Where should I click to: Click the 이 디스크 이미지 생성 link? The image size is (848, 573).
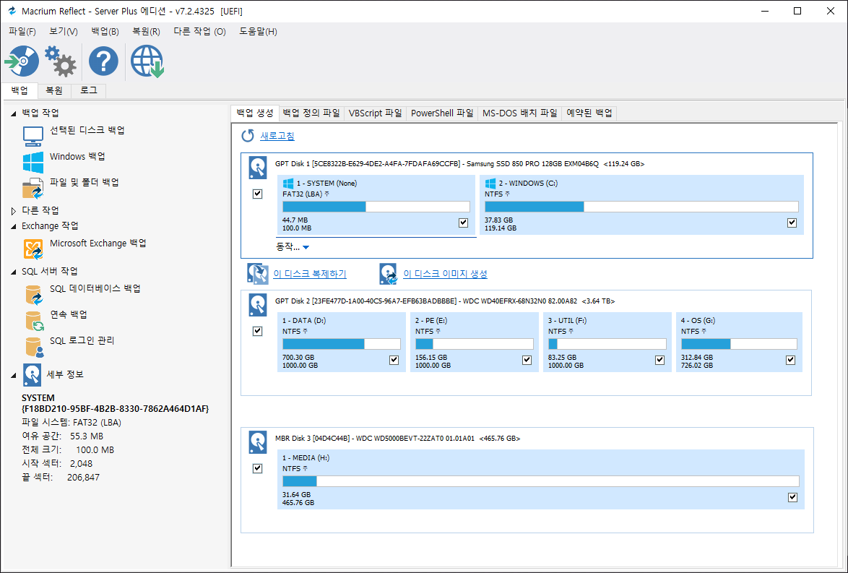click(x=445, y=274)
